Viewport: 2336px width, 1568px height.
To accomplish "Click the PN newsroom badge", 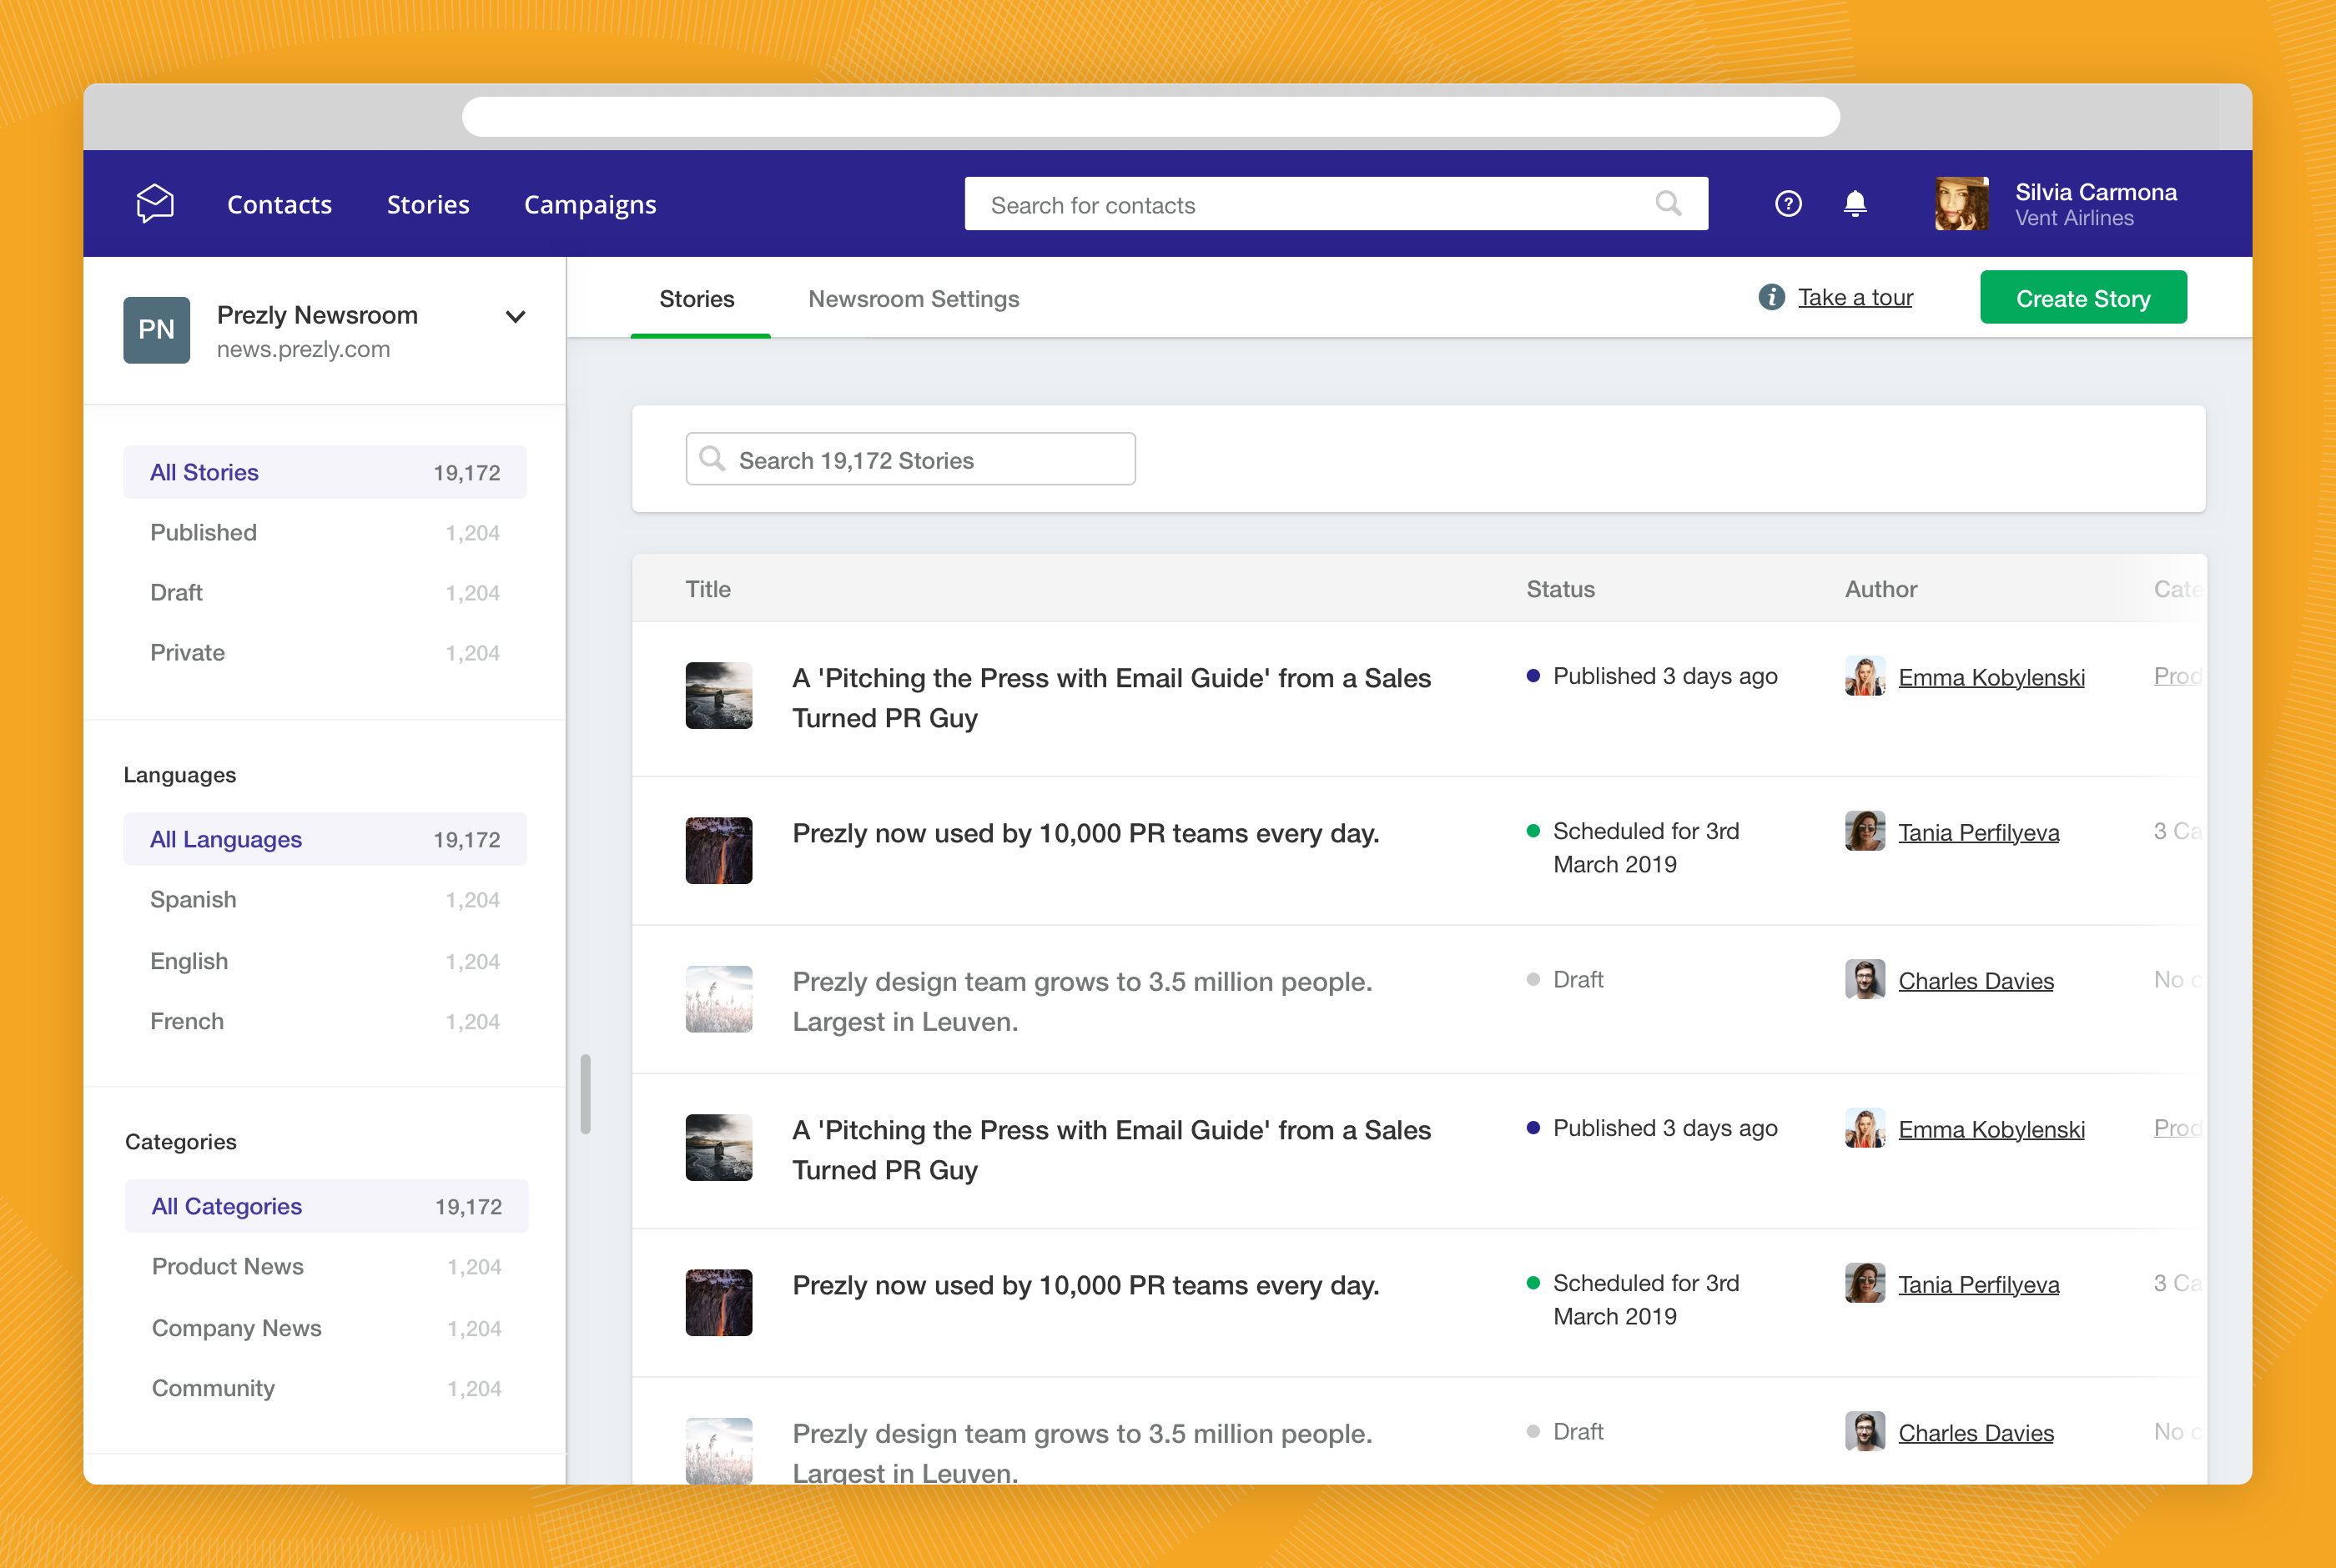I will (x=157, y=330).
